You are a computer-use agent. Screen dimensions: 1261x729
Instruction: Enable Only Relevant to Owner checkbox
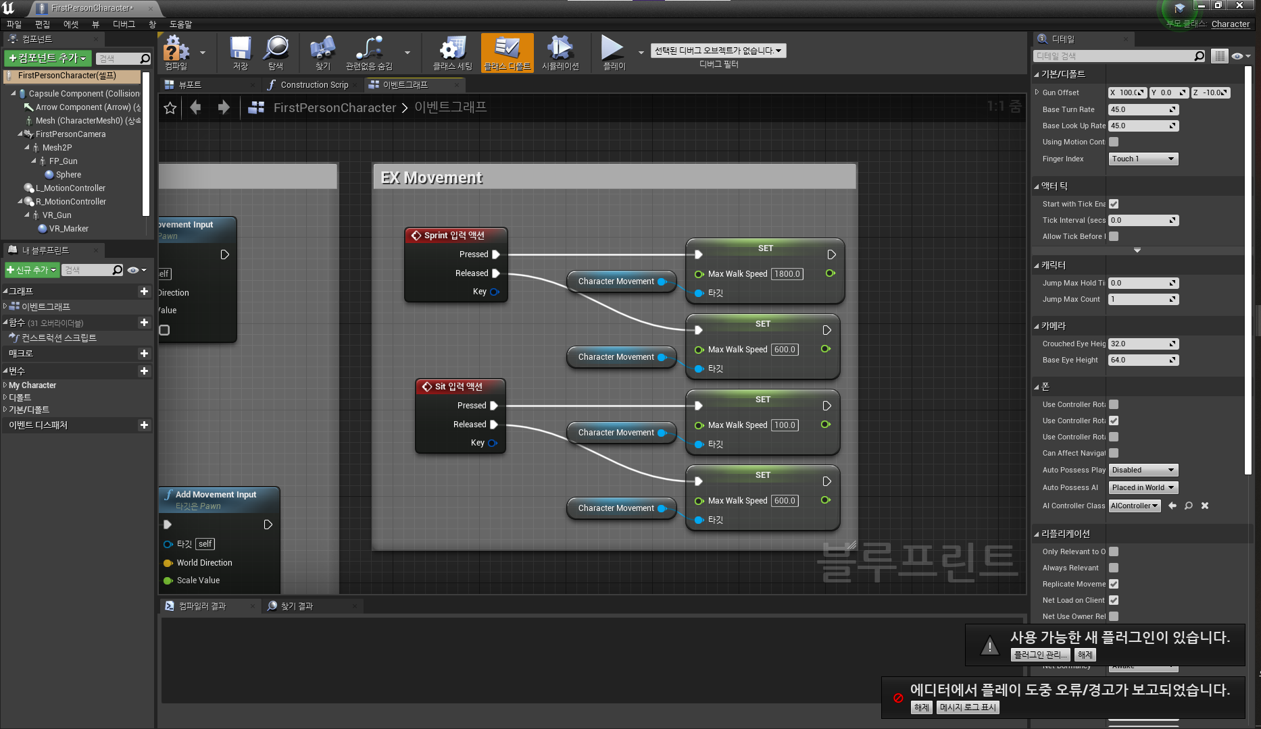[1114, 551]
